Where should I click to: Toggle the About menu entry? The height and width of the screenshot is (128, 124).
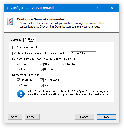point(42,86)
